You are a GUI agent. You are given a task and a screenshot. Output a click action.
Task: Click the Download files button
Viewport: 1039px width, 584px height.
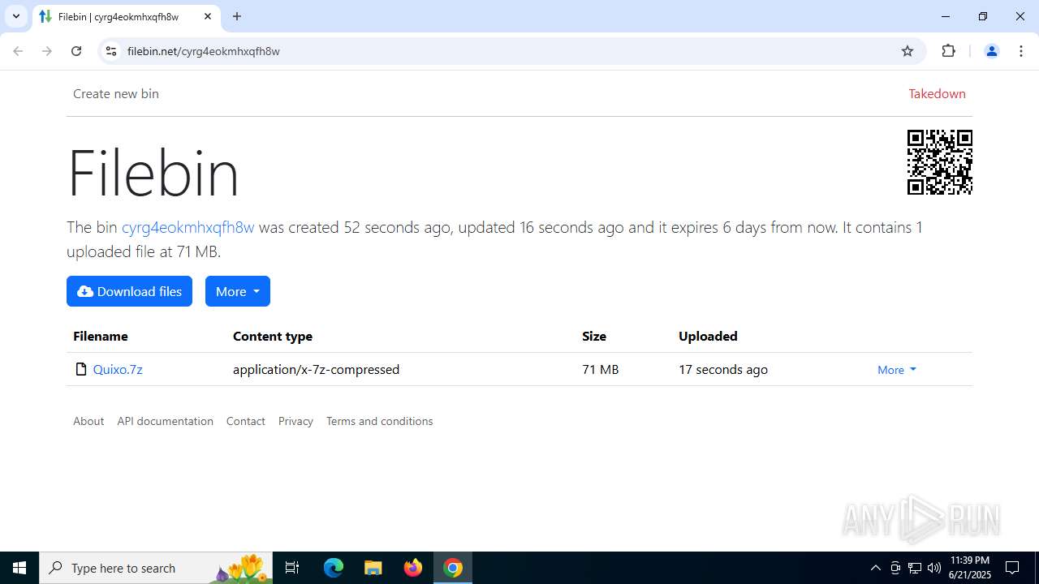click(129, 291)
